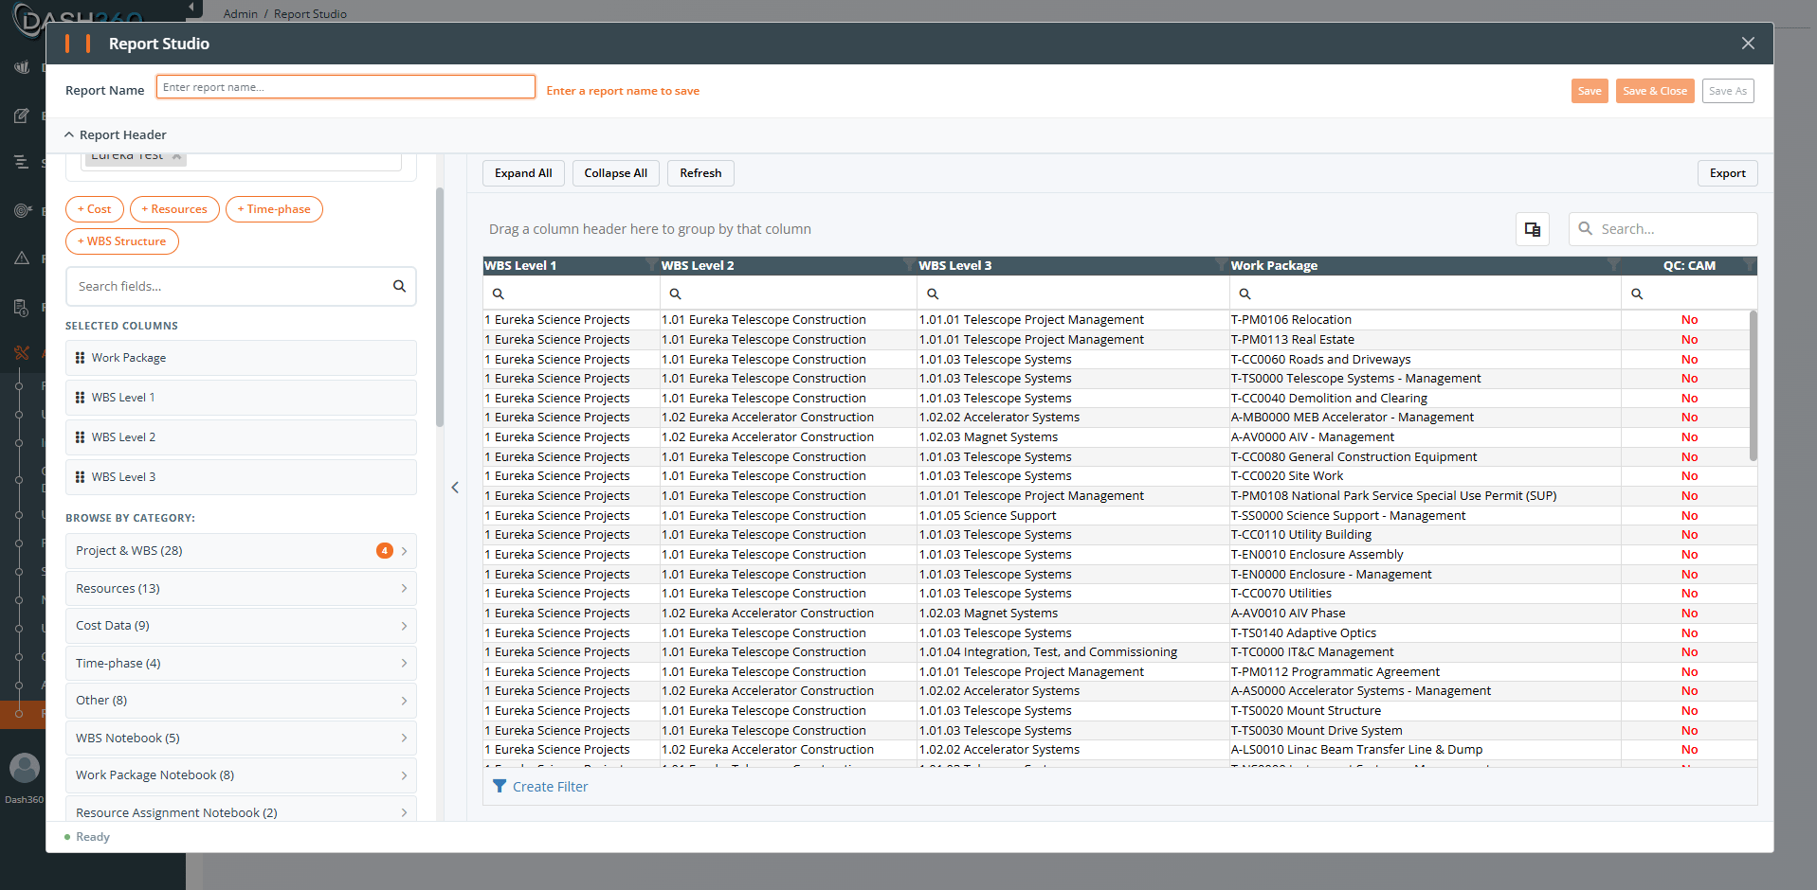Click the tools wrench icon in background sidebar
This screenshot has width=1817, height=890.
pos(22,353)
